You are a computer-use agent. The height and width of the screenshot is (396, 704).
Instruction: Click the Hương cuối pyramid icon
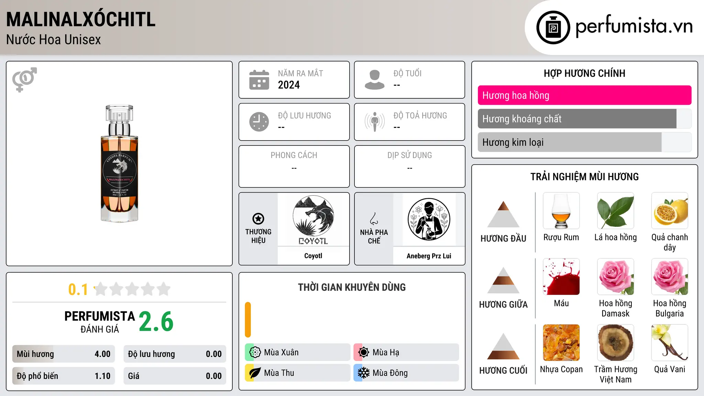pyautogui.click(x=503, y=346)
